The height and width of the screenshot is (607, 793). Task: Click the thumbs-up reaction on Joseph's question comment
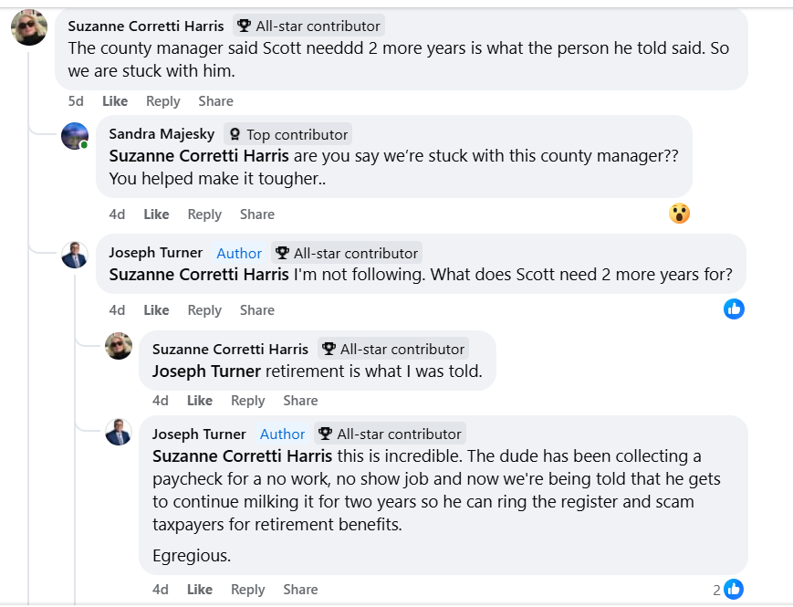coord(734,309)
